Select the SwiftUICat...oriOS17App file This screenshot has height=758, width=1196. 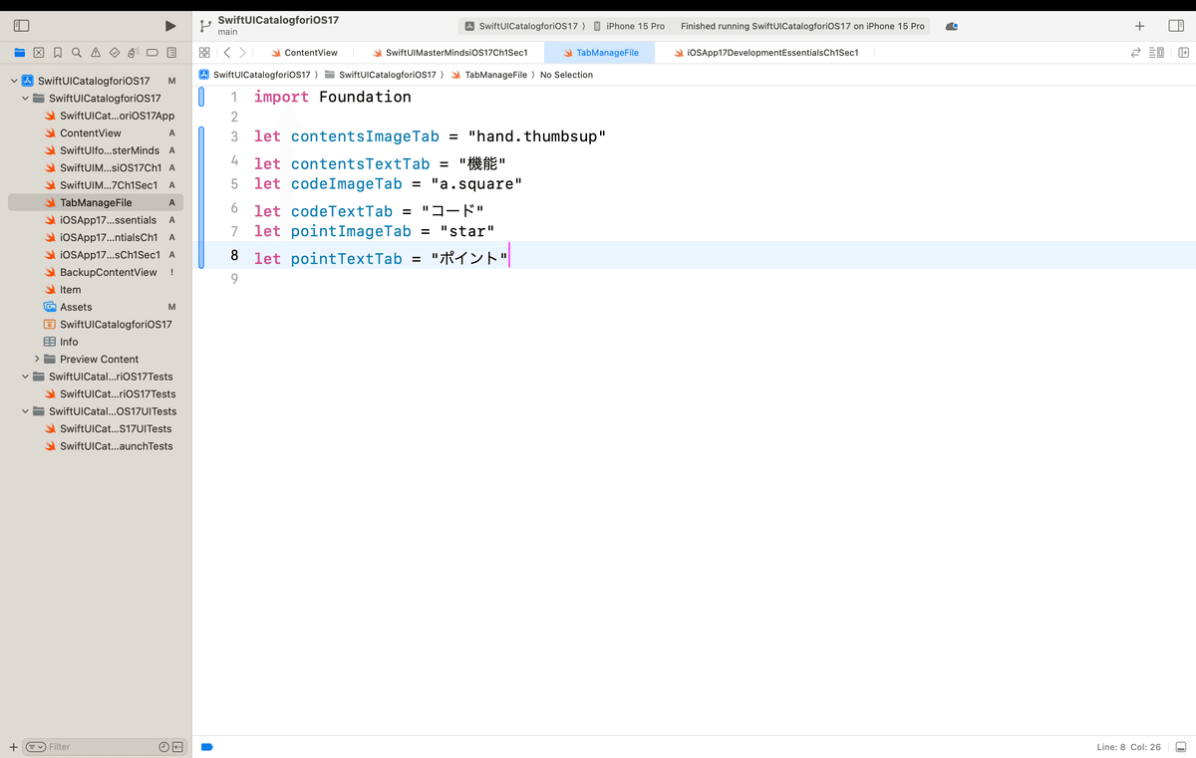110,116
